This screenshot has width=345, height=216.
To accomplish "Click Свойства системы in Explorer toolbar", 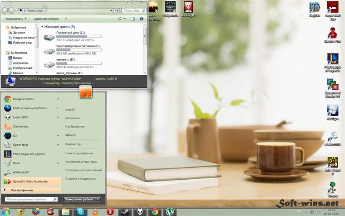I will (x=47, y=19).
